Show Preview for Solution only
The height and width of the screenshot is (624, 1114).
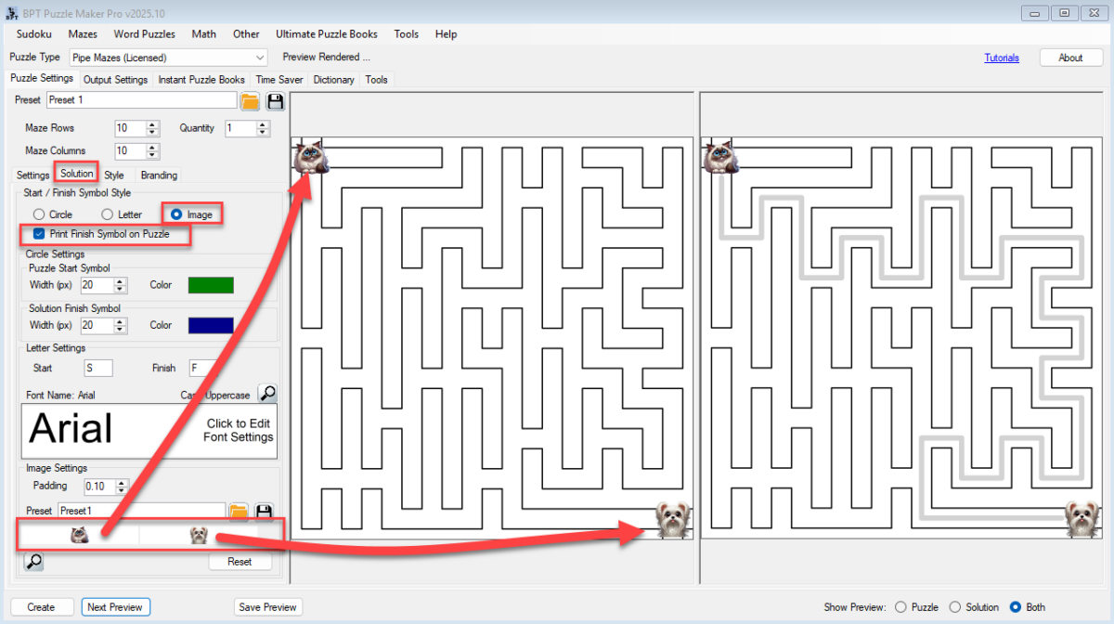[954, 606]
